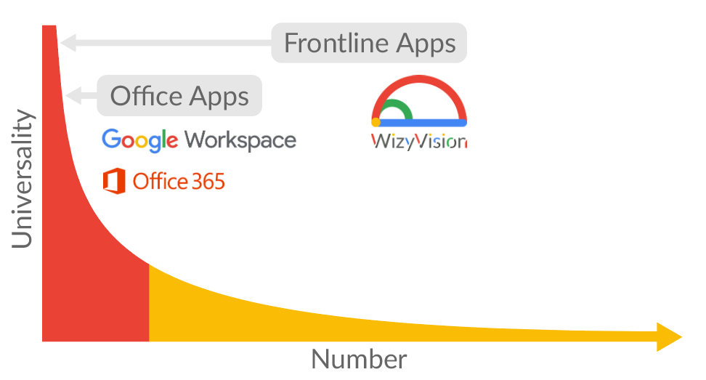Click the Workspace text
Screen dimensions: 706x380
click(240, 140)
